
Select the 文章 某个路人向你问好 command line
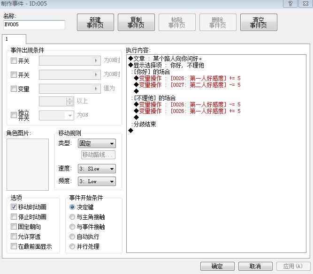pyautogui.click(x=165, y=59)
